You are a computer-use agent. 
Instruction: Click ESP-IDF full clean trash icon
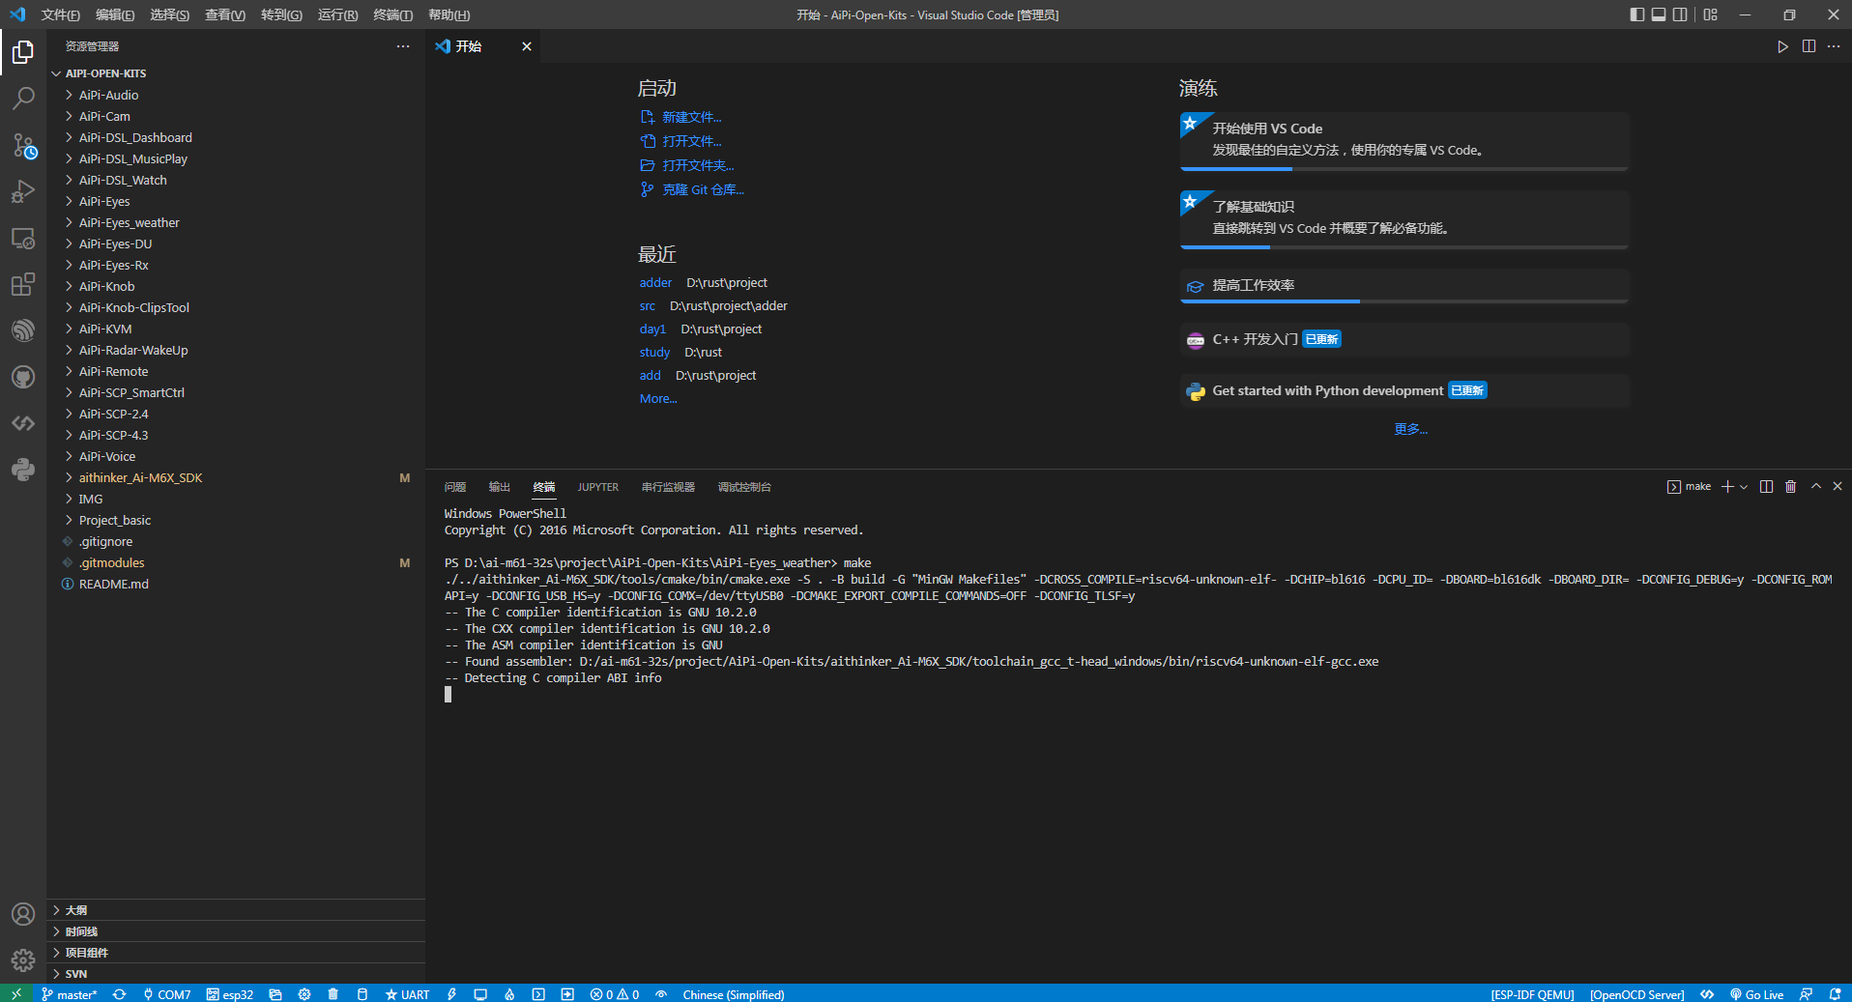tap(333, 994)
